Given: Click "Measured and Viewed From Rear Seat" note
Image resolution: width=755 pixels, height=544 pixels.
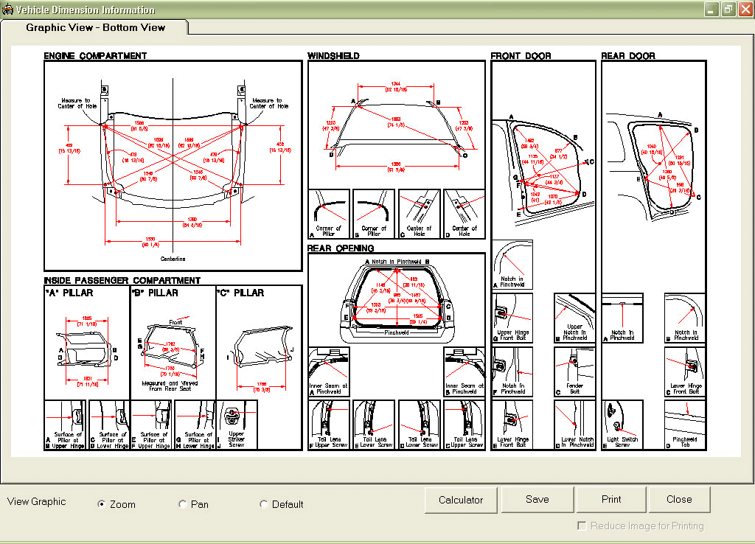Looking at the screenshot, I should coord(170,386).
